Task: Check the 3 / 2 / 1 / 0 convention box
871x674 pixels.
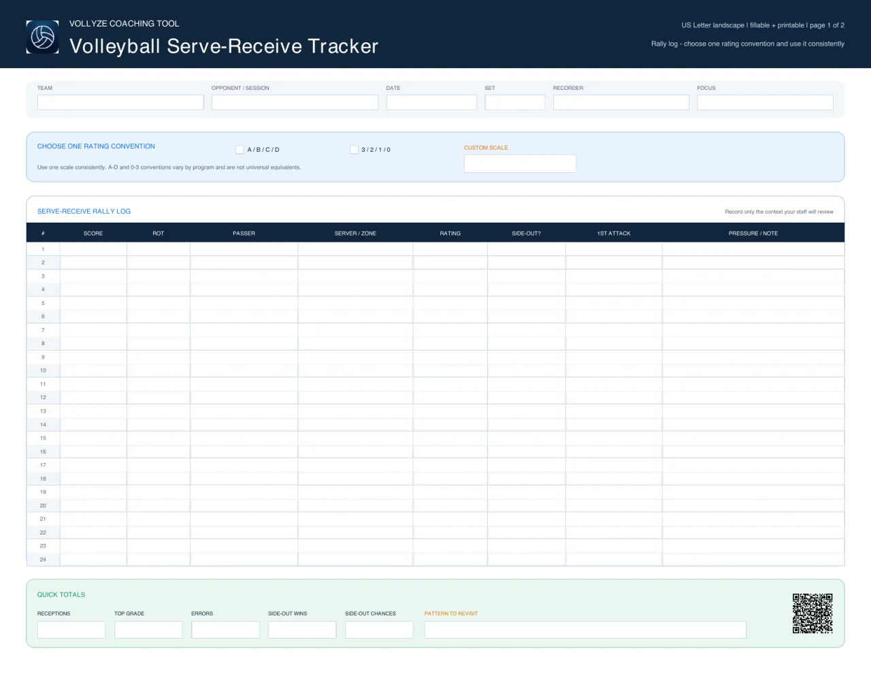Action: [354, 150]
